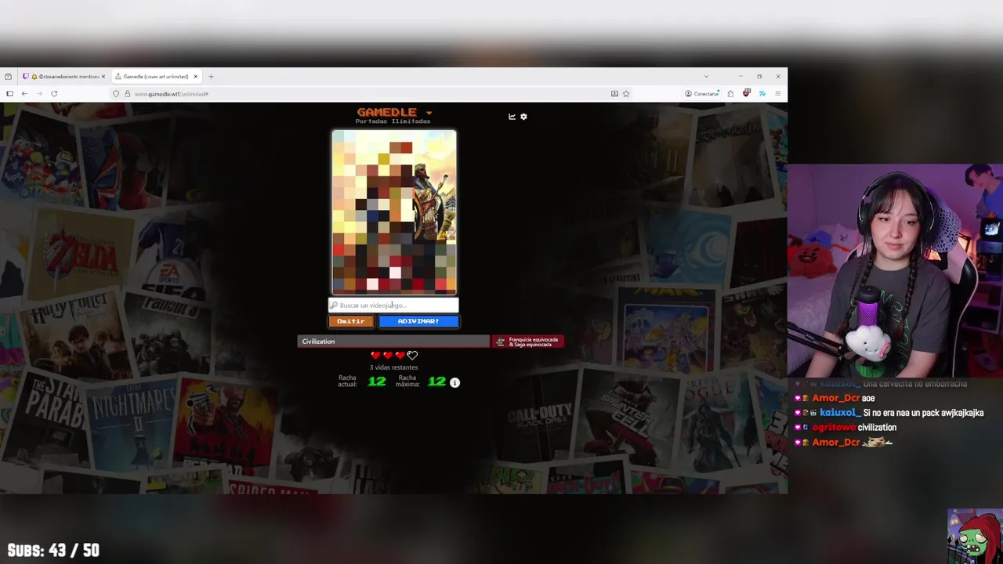Reload the Gamedle page

pos(54,94)
